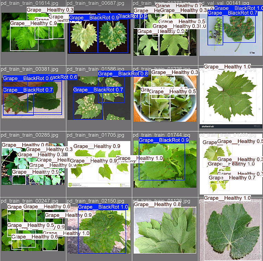Click the filename pd_train_train_00381.jpg

coord(29,69)
